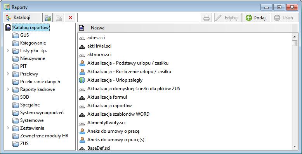Click the script icon beside Aktualizacja formuł

coord(82,98)
